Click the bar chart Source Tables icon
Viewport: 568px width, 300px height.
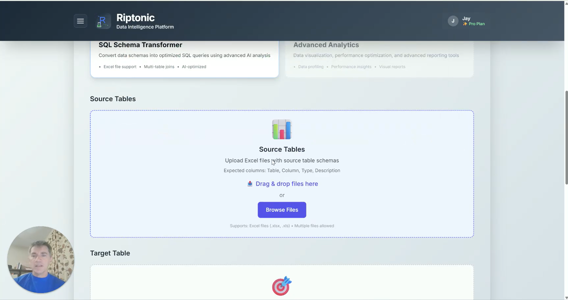(x=282, y=129)
